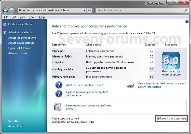The image size is (191, 134).
Task: Click the shield icon beside Adjust visual effects
Action: (5, 32)
